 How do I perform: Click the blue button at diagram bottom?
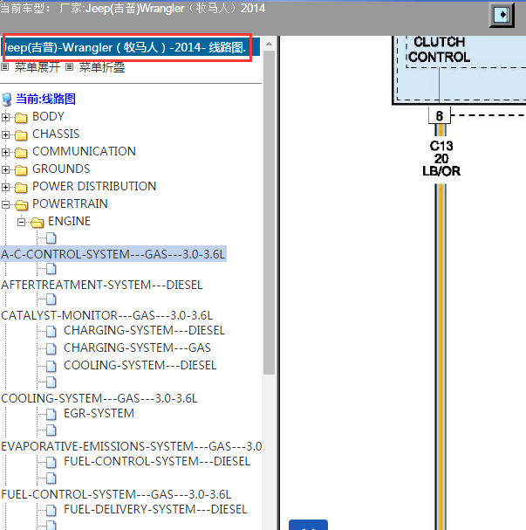coord(308,525)
